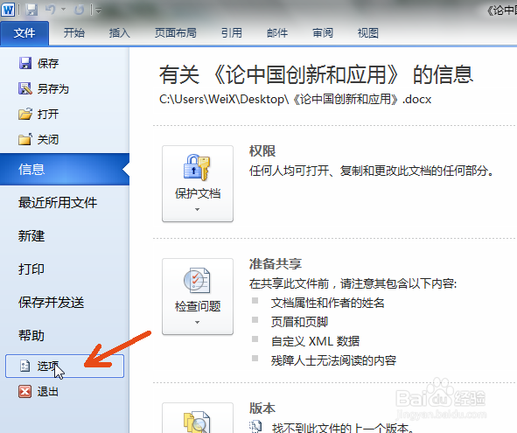Image resolution: width=517 pixels, height=433 pixels.
Task: Click the 权限 heading
Action: (262, 151)
